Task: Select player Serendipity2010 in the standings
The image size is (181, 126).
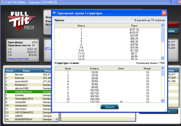Action: tap(28, 99)
